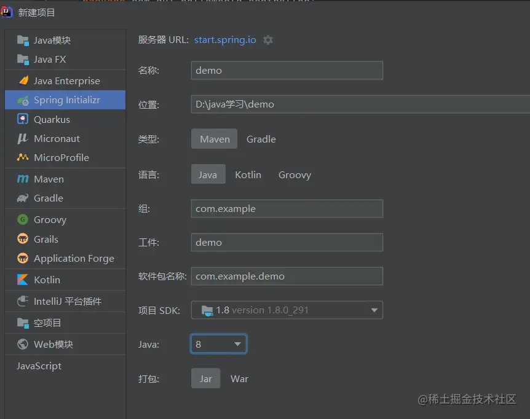Click the Micronaut mu icon

pos(23,138)
